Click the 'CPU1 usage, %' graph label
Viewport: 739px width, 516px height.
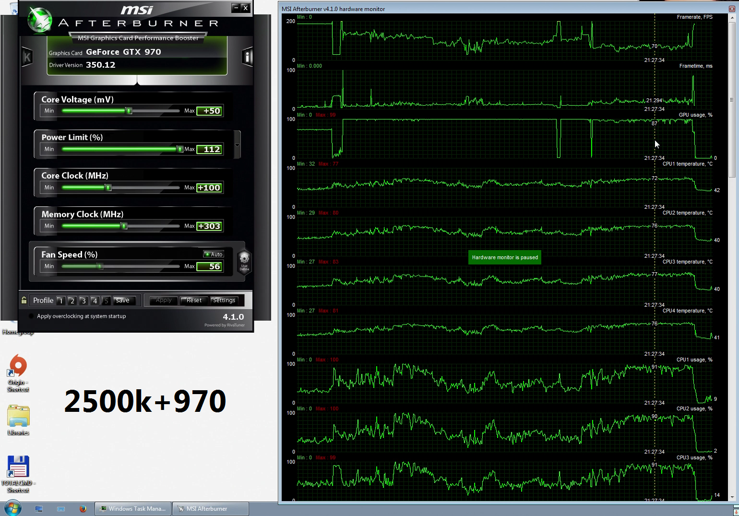[x=694, y=360]
